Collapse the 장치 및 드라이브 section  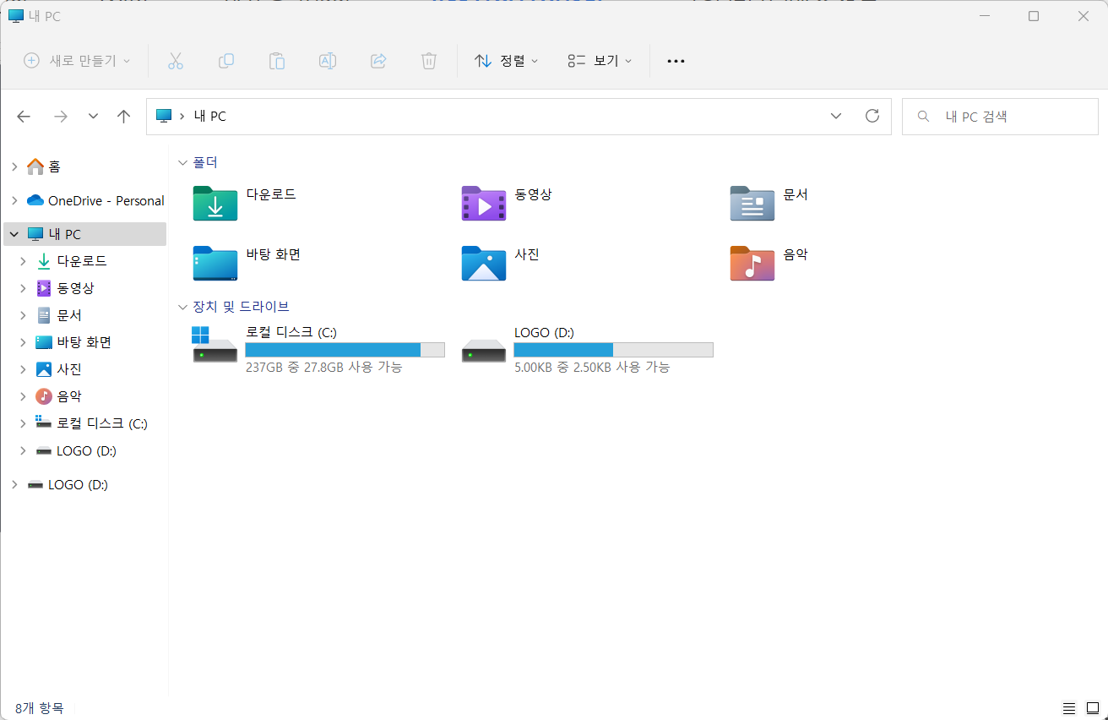click(x=182, y=307)
